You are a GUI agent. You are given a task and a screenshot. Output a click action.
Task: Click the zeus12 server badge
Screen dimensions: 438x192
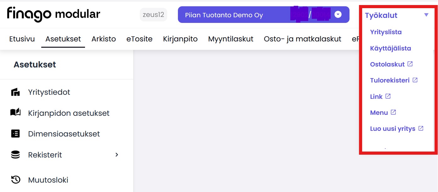point(153,15)
